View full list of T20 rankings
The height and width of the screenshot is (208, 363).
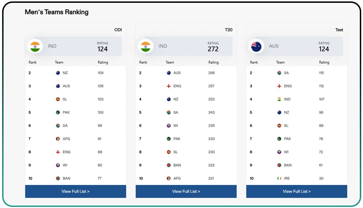[186, 191]
